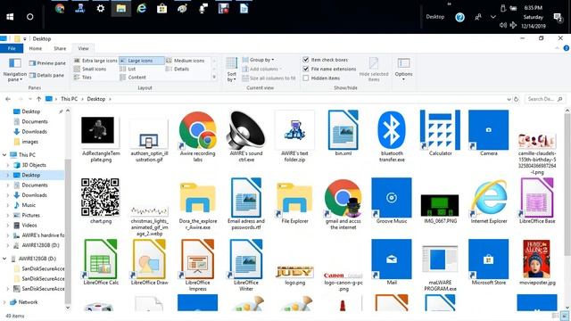The width and height of the screenshot is (571, 321).
Task: Click This PC in the address bar
Action: [70, 99]
